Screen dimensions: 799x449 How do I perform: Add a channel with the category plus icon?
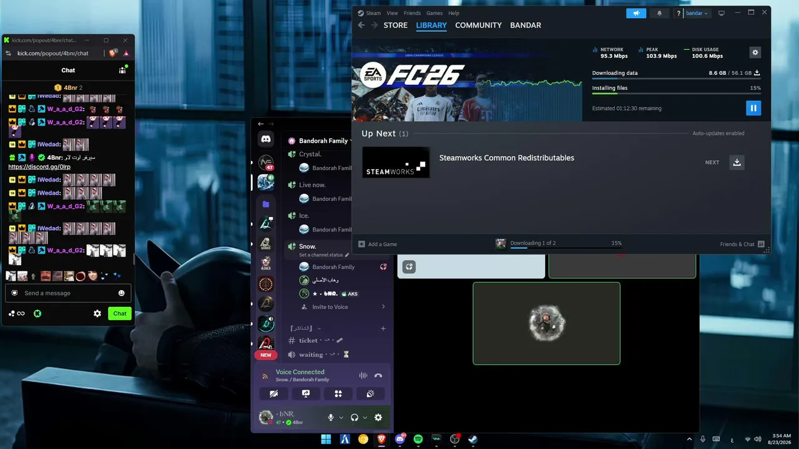point(383,329)
